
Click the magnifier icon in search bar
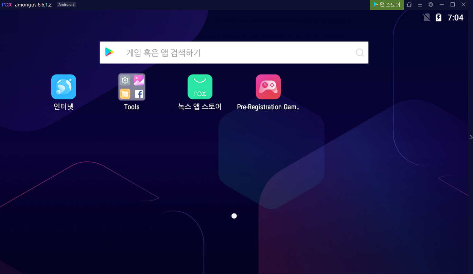(360, 52)
